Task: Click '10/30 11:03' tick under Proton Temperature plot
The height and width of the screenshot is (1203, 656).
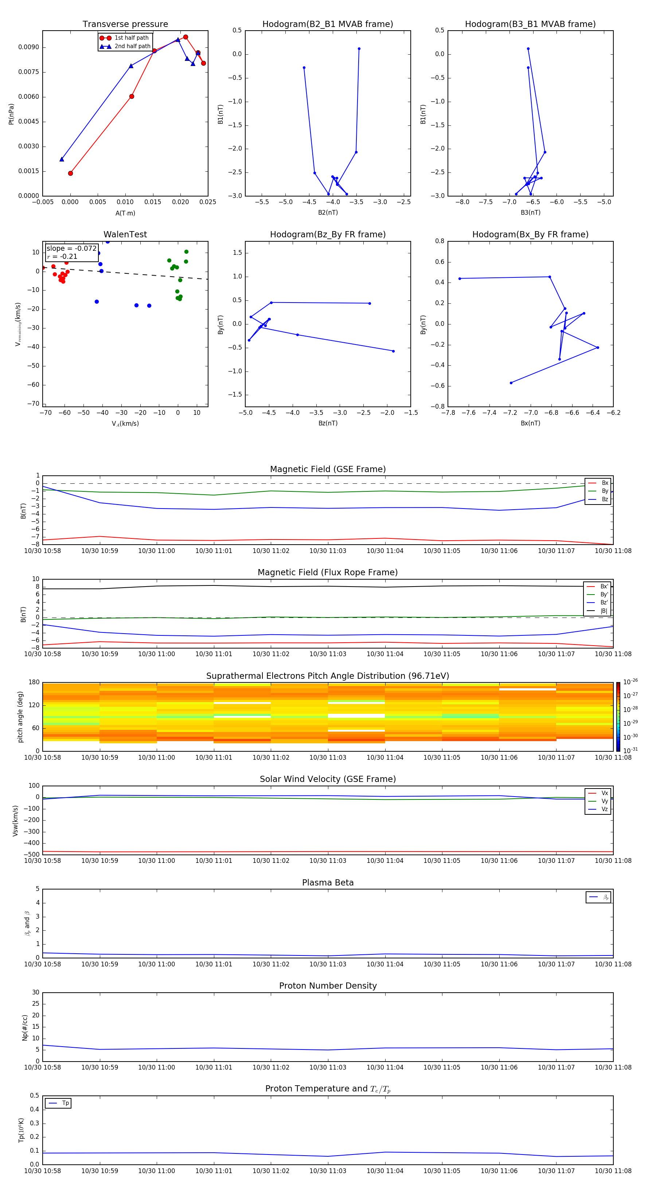Action: coord(328,1171)
